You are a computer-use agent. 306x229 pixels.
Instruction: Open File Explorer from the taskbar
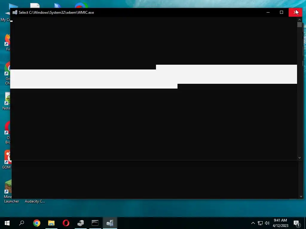point(51,223)
